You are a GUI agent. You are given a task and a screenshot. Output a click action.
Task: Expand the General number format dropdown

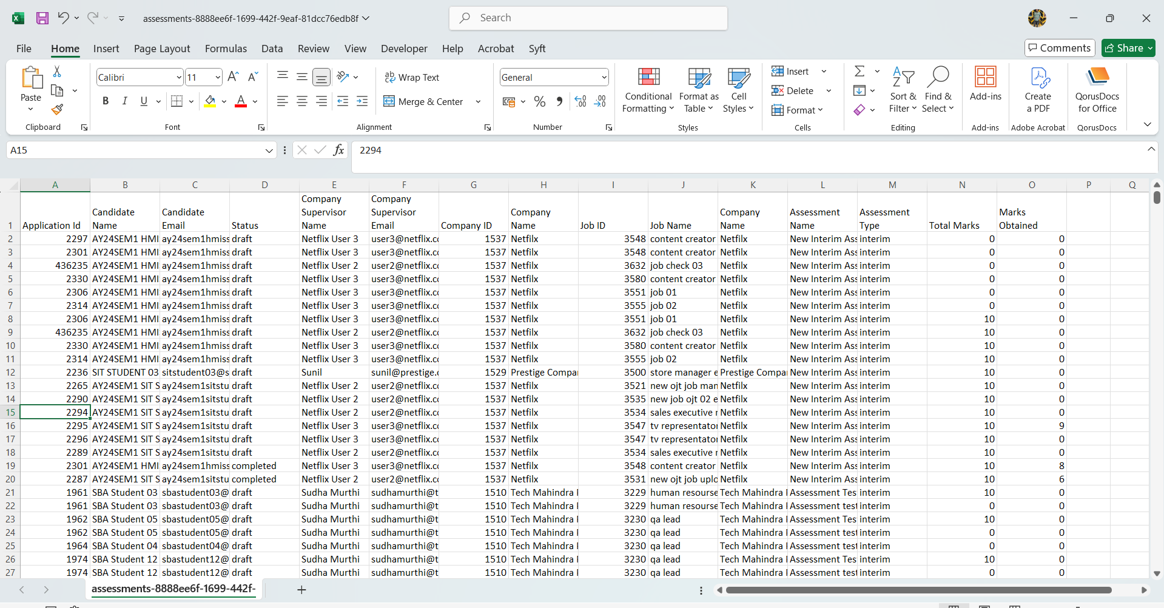coord(604,78)
